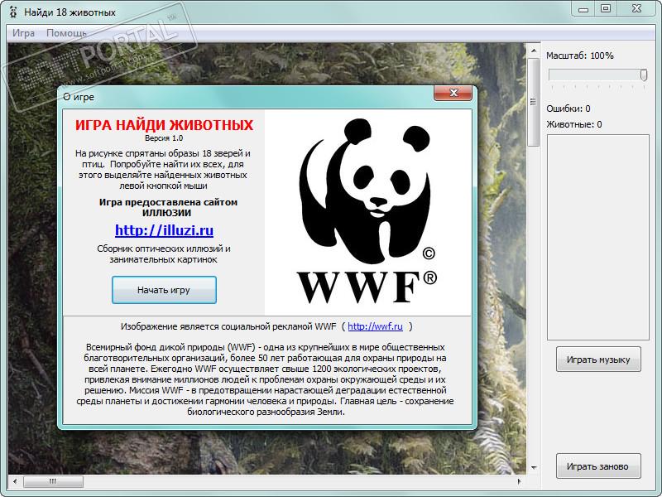Click the Версия 1.0 text

pos(164,138)
